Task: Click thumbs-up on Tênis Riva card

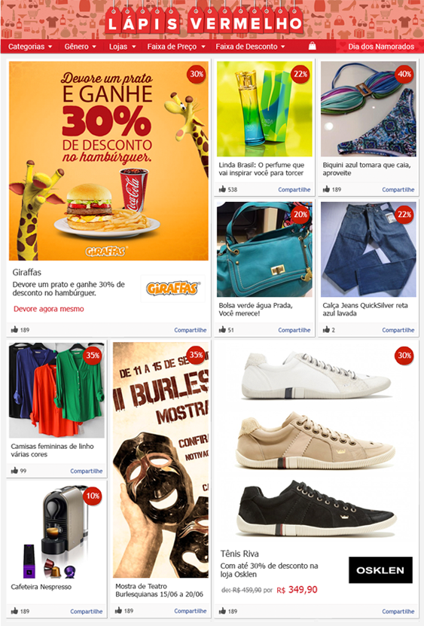Action: coord(222,611)
